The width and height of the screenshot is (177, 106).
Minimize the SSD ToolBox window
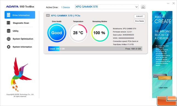(168, 4)
